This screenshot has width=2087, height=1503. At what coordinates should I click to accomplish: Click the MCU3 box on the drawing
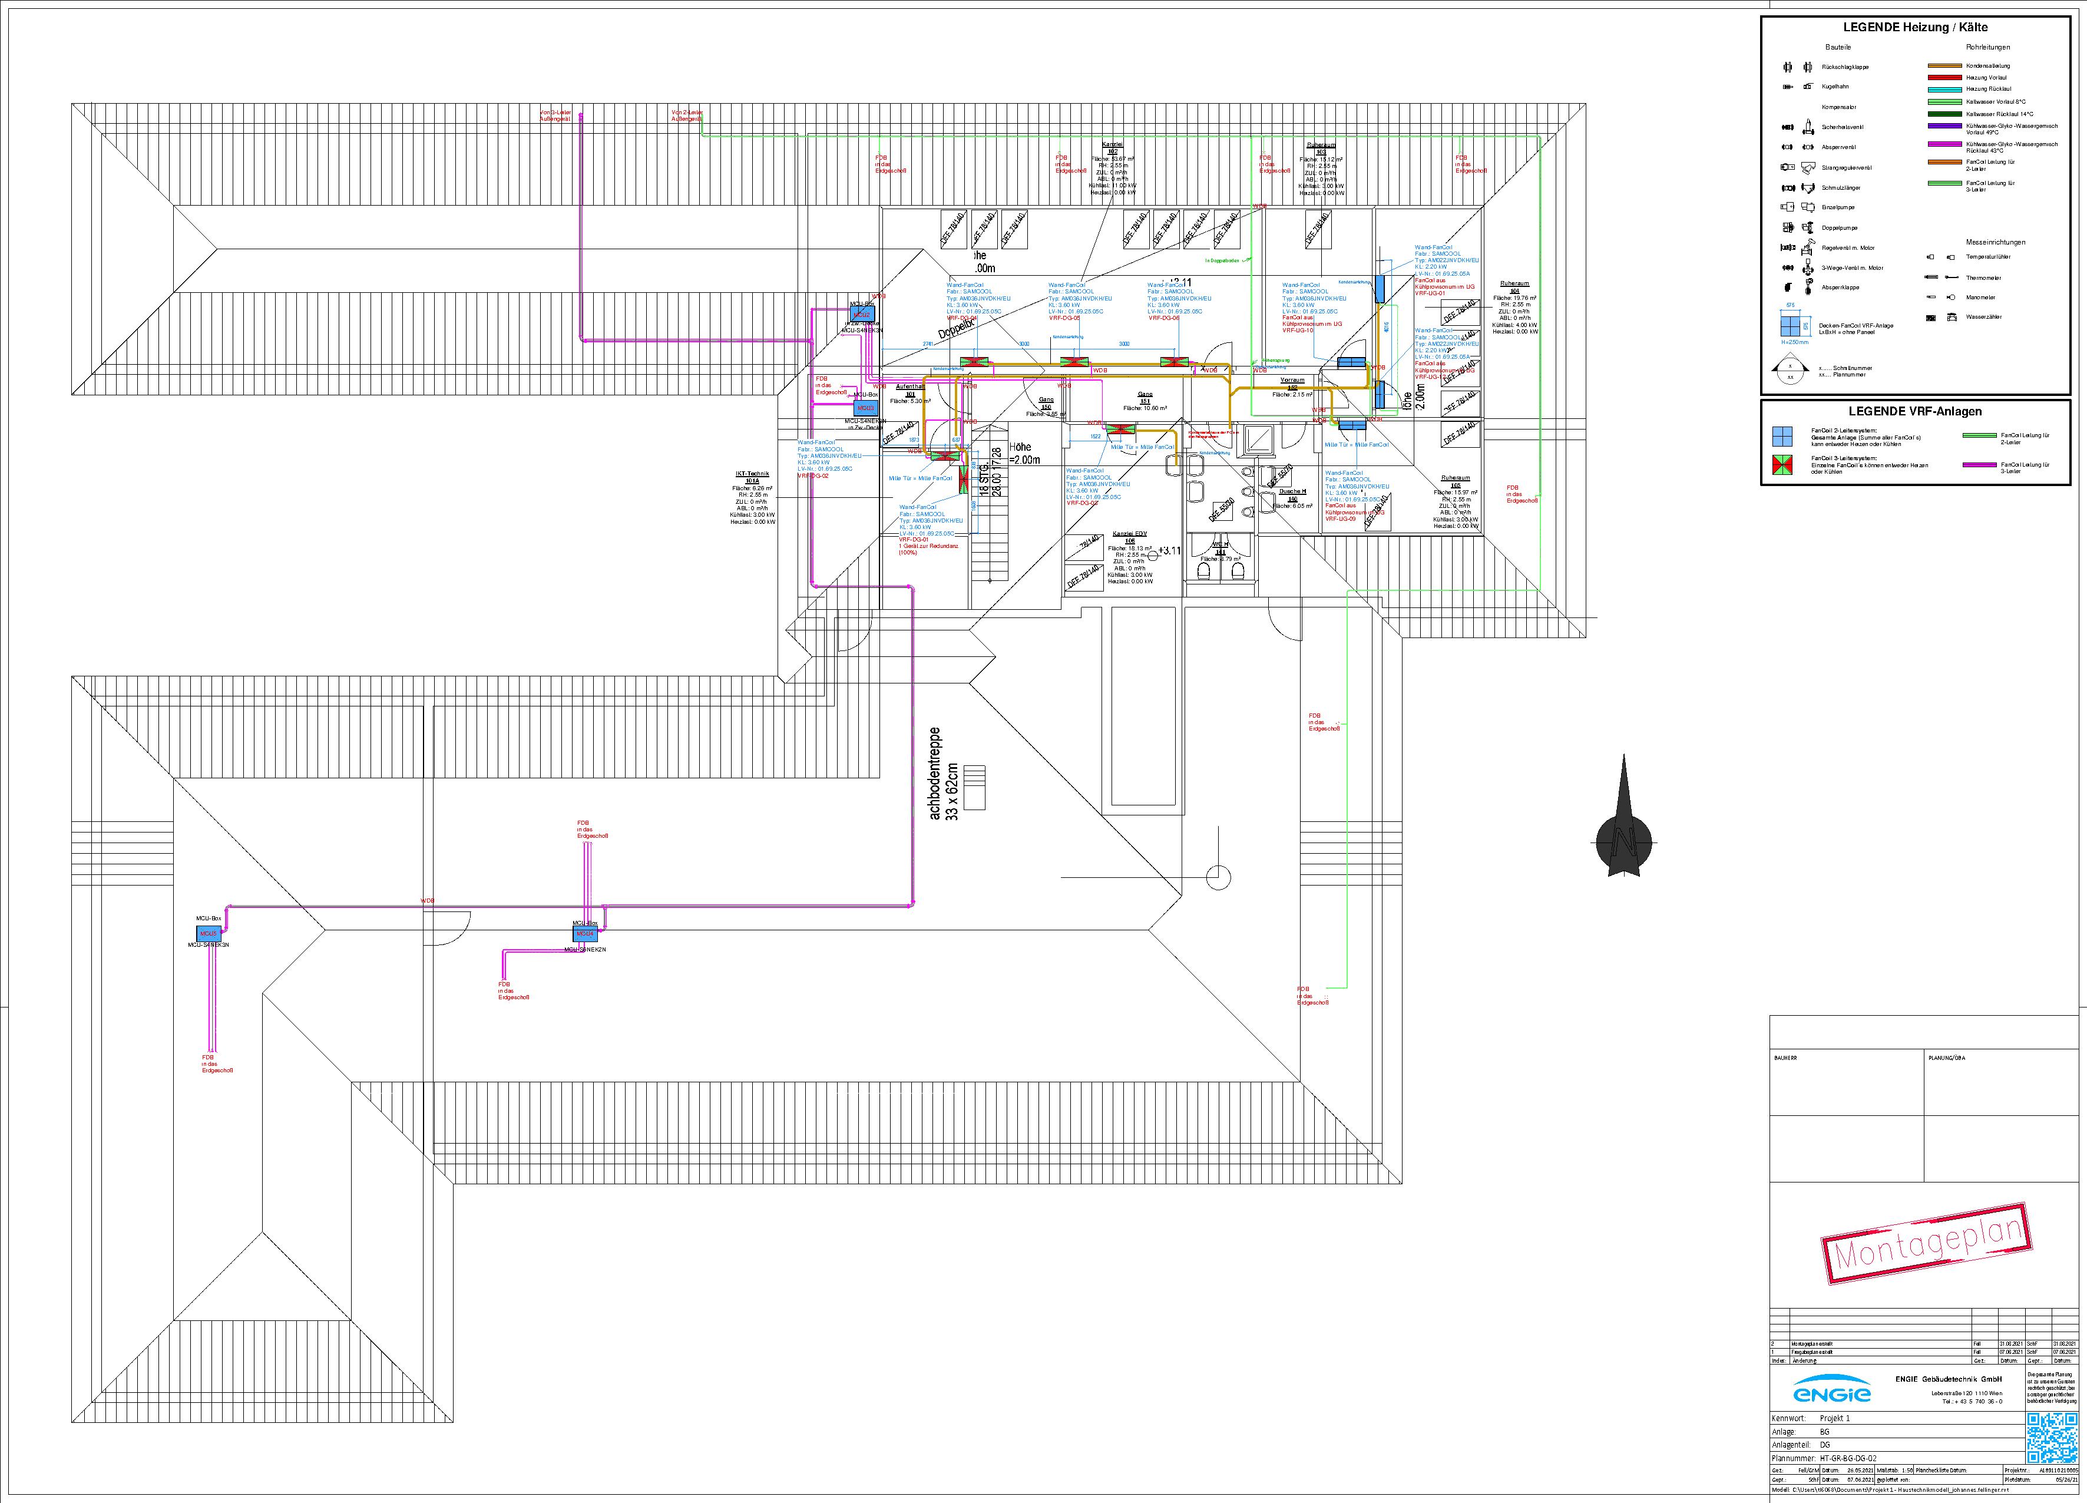(865, 408)
